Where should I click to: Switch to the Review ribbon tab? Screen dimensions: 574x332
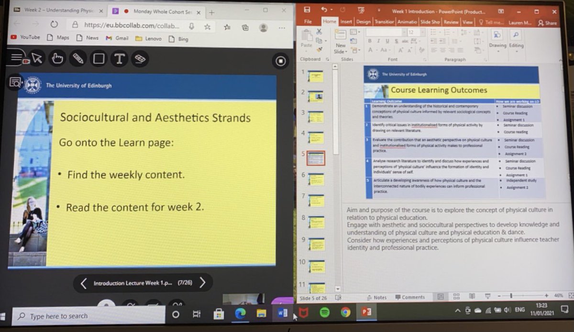[x=450, y=22]
